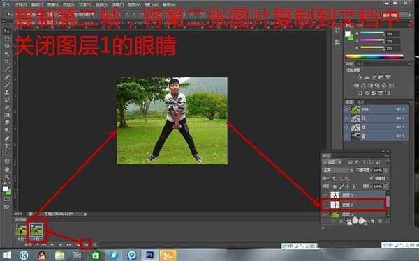Open the 图层 (Layer) menu

(68, 5)
